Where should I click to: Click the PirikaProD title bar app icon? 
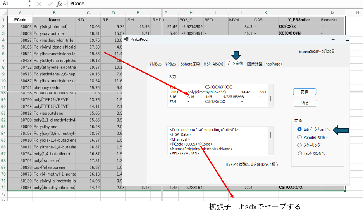click(x=127, y=39)
